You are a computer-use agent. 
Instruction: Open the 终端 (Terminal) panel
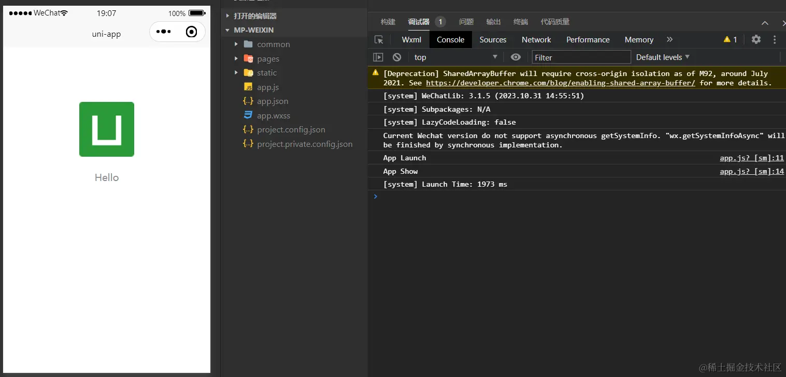click(520, 22)
